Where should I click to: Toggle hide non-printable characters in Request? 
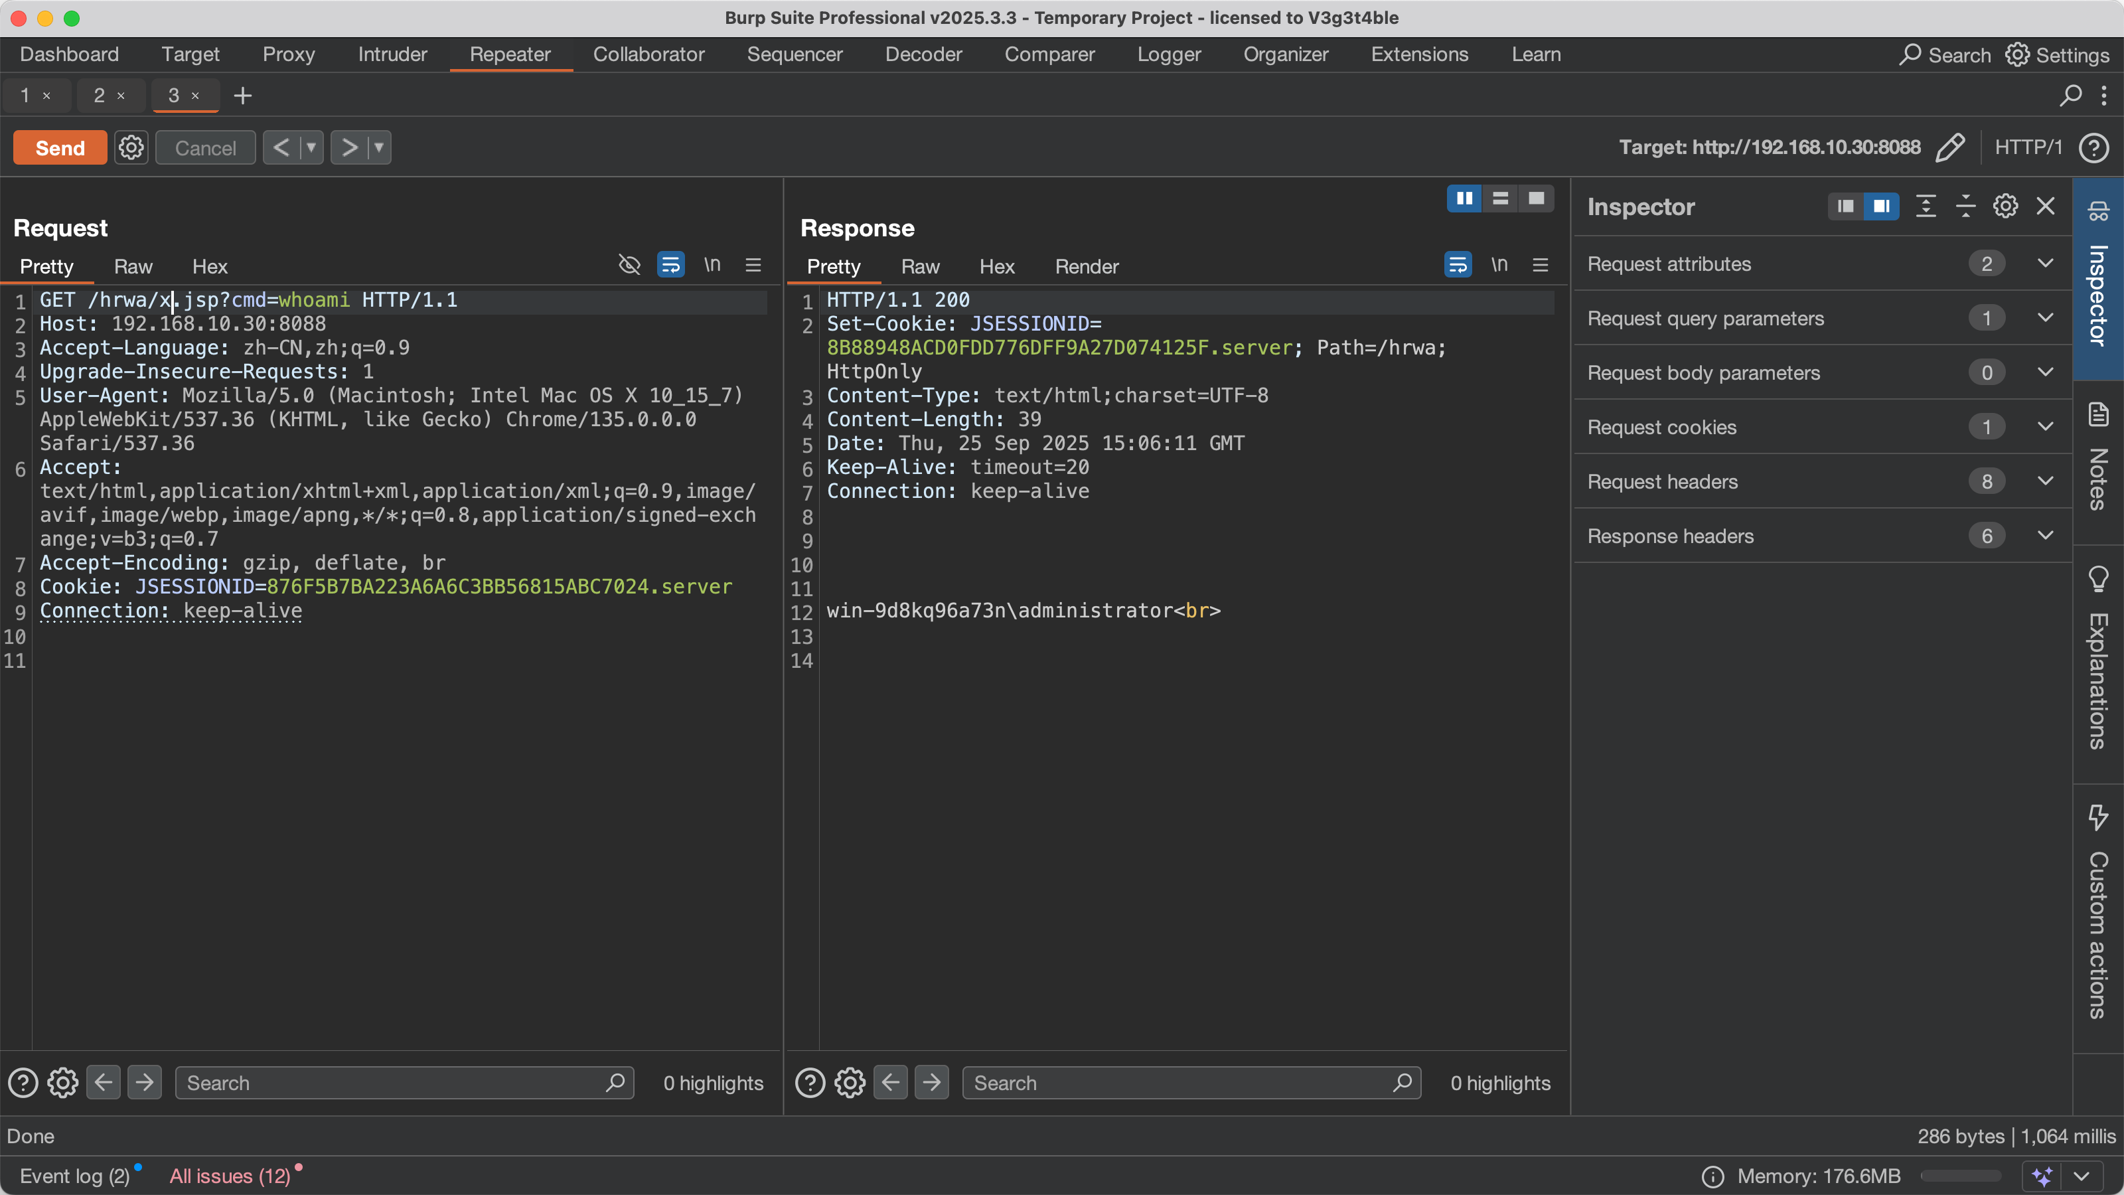[629, 265]
